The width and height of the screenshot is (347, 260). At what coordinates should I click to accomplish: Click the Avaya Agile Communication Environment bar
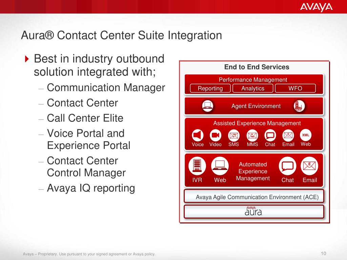pyautogui.click(x=254, y=196)
